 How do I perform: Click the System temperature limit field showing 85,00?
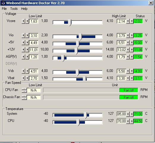(121, 114)
